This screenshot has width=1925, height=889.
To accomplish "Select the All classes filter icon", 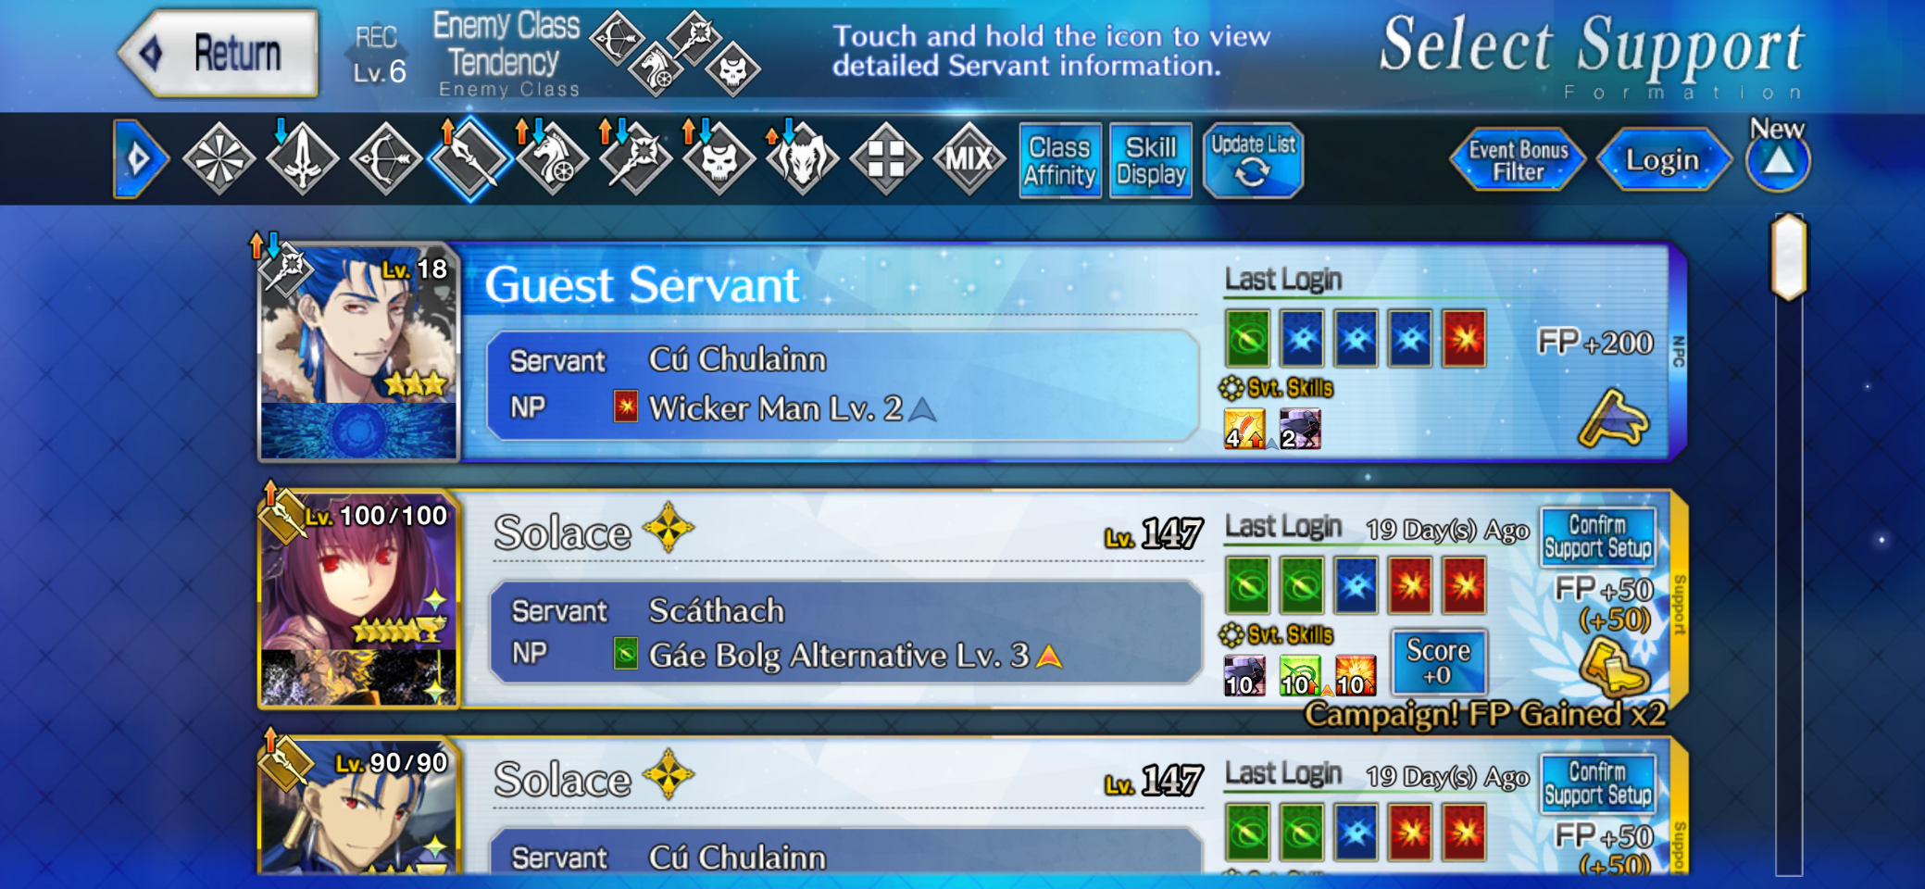I will point(219,159).
